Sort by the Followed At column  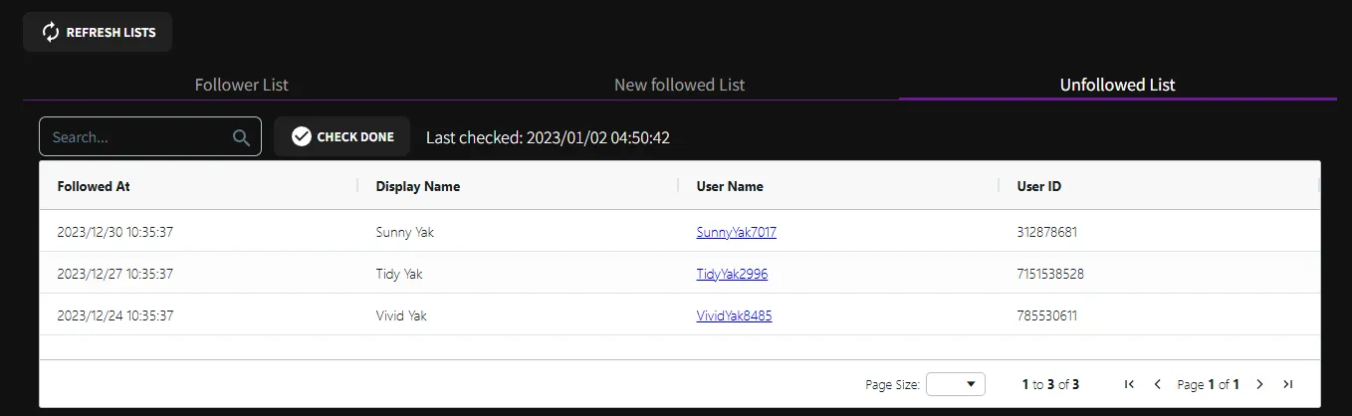(94, 186)
